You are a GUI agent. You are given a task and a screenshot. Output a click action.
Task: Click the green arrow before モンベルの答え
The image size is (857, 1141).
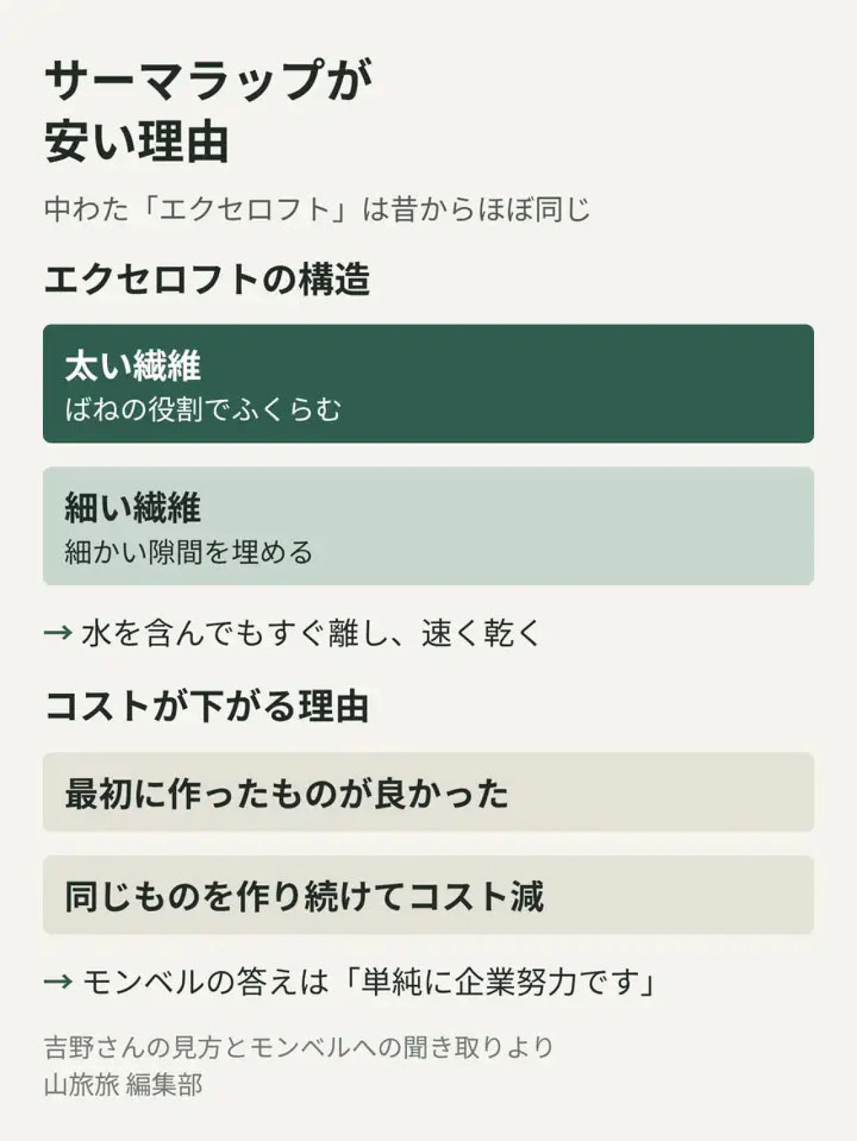click(x=58, y=982)
